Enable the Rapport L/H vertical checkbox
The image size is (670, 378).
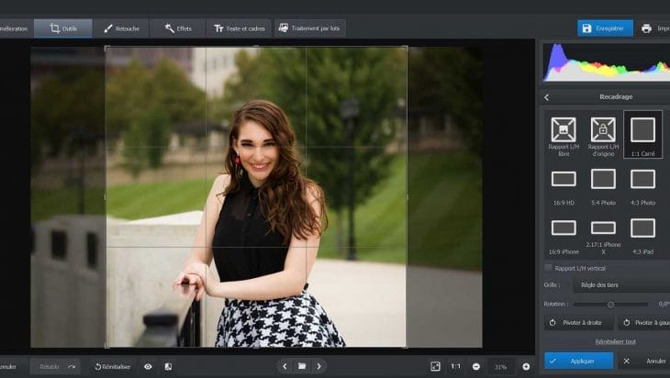(549, 268)
